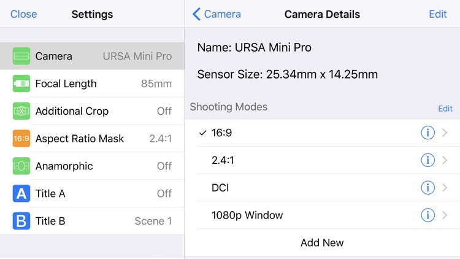460x259 pixels.
Task: Expand the DCI row chevron
Action: click(445, 188)
